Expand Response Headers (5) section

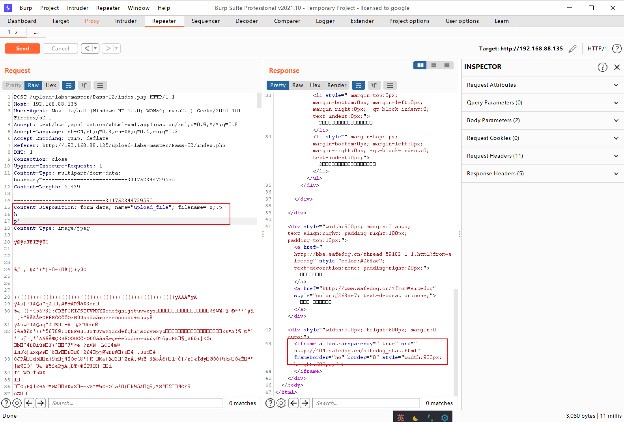point(543,174)
